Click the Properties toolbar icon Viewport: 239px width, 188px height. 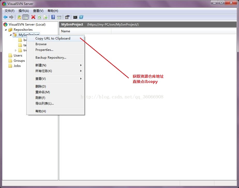point(67,17)
